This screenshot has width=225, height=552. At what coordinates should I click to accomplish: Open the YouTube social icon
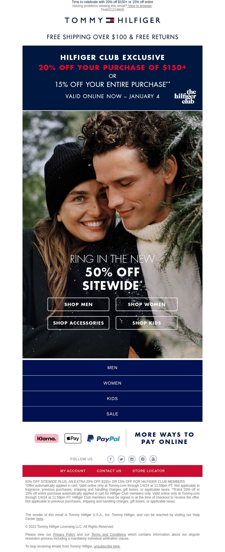[153, 459]
